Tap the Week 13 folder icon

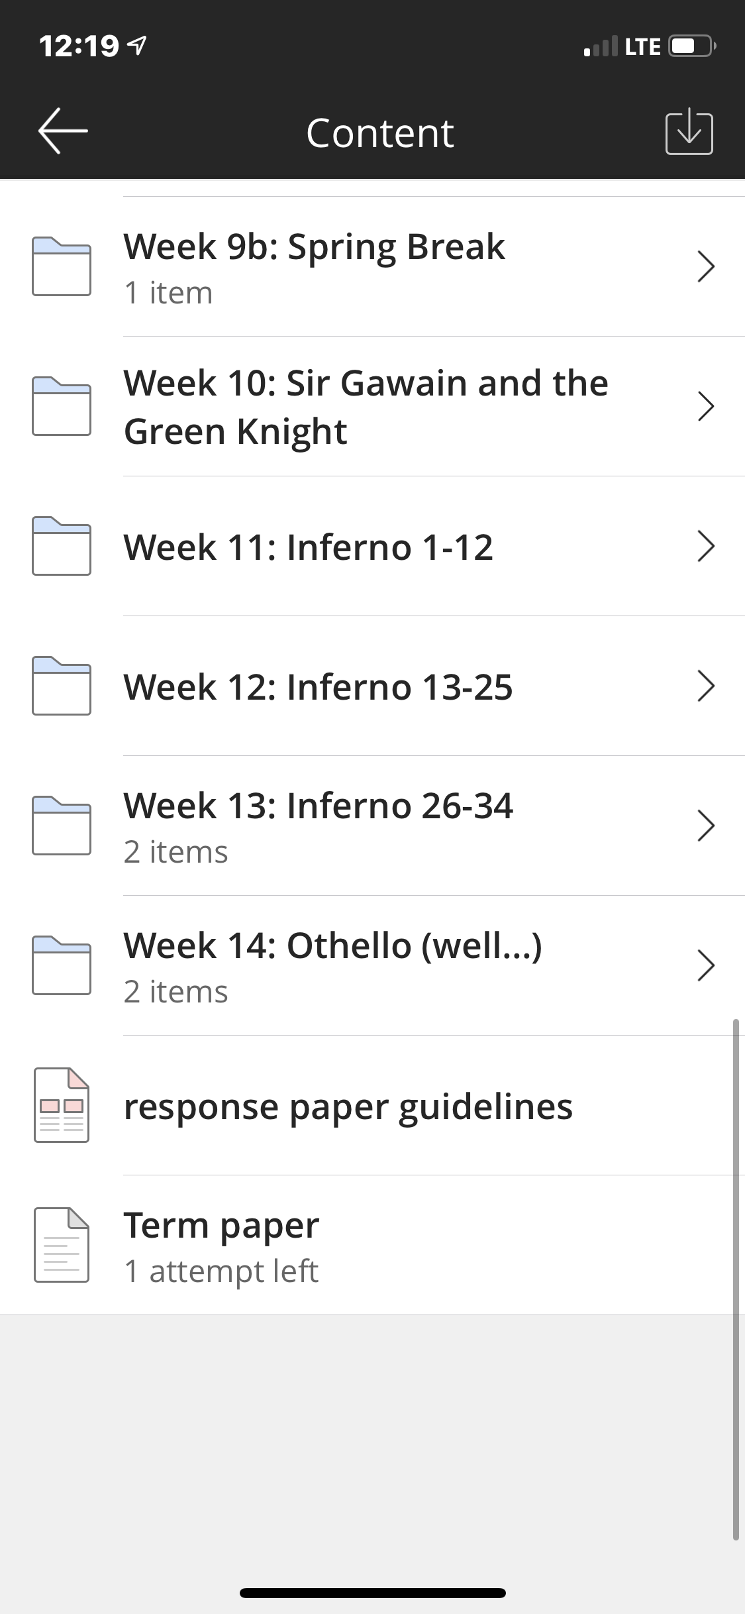click(62, 826)
